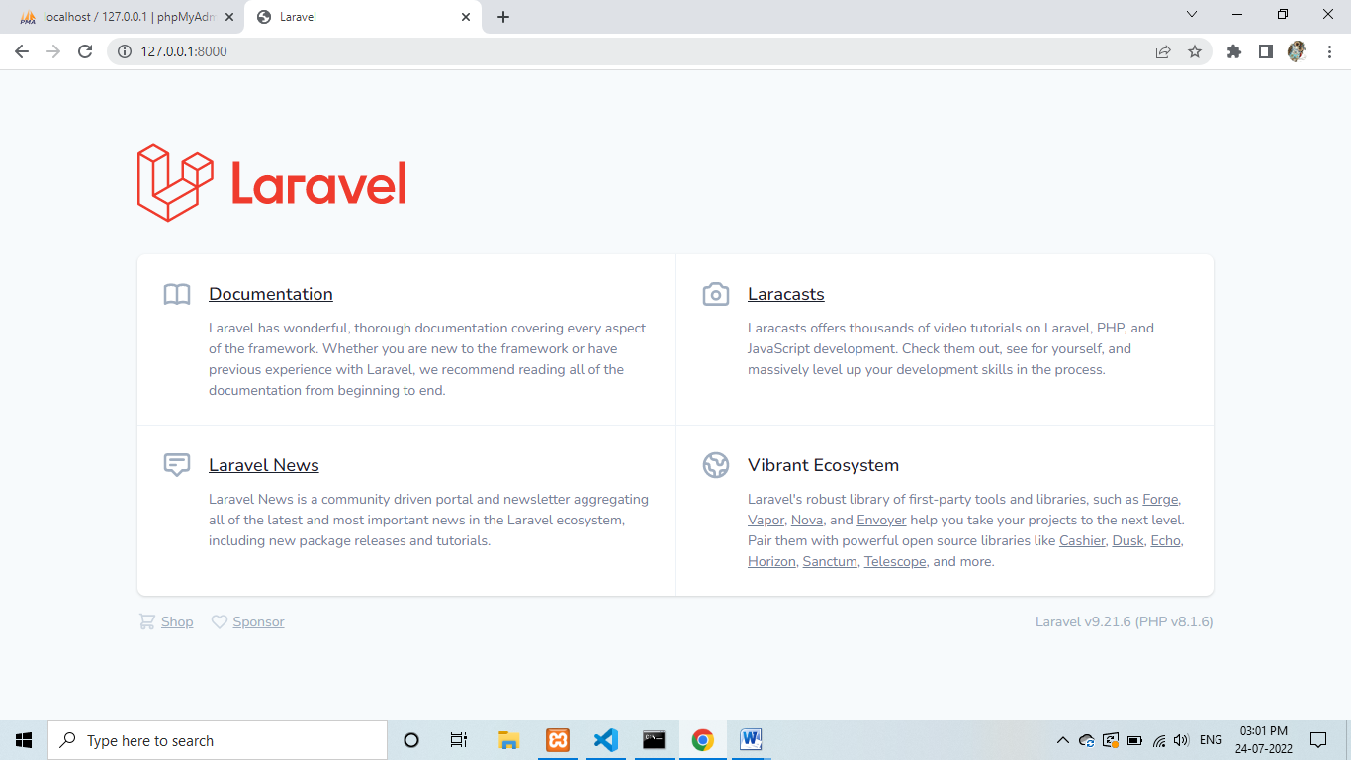Screen dimensions: 1351x760
Task: Click the chat bubble icon beside Laravel News
Action: click(177, 465)
